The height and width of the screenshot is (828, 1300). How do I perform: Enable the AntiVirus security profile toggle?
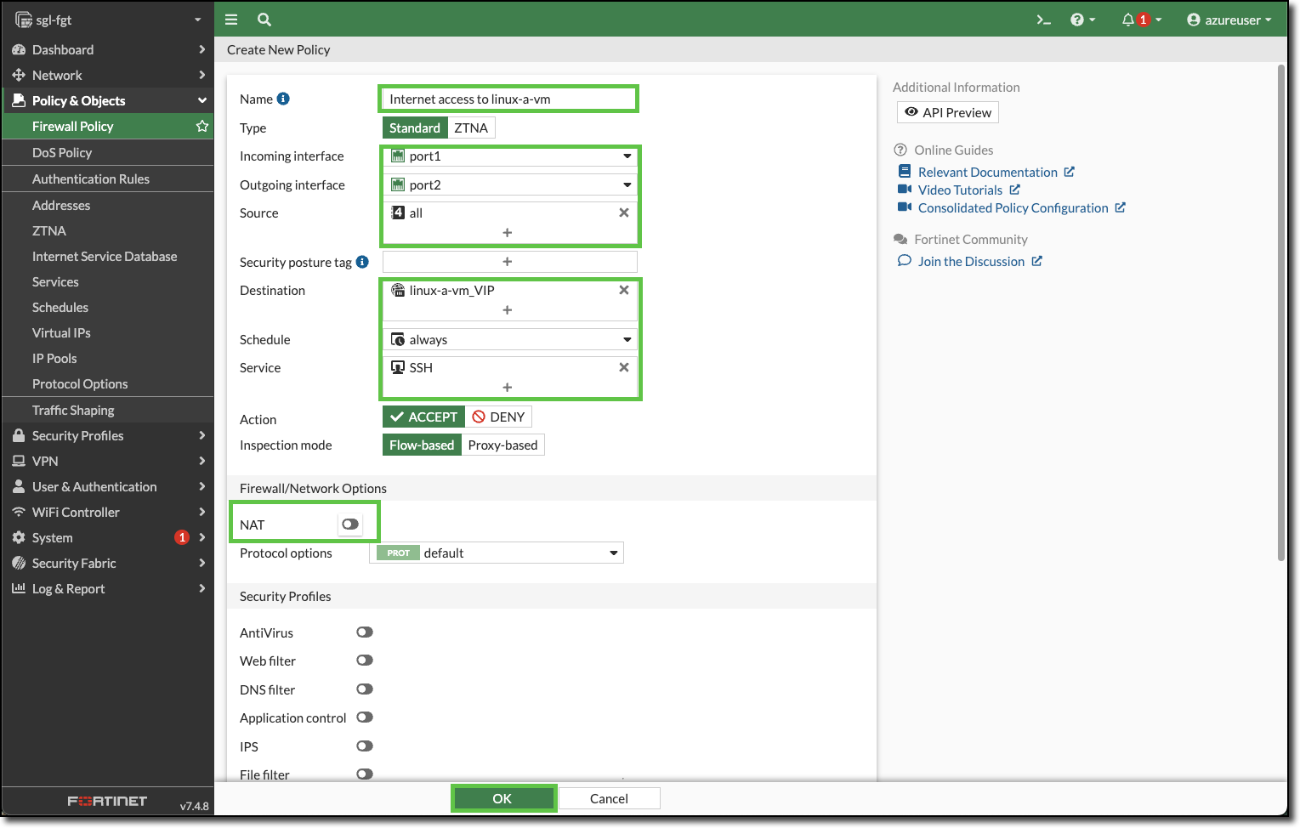pyautogui.click(x=365, y=632)
